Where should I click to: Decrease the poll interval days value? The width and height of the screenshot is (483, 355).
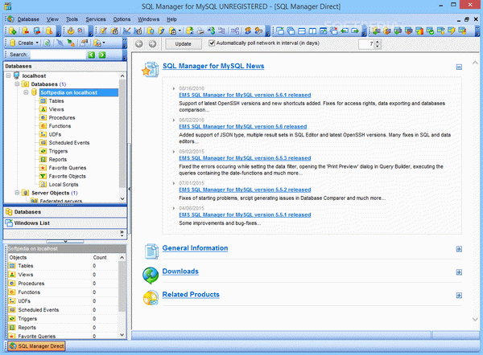click(378, 46)
